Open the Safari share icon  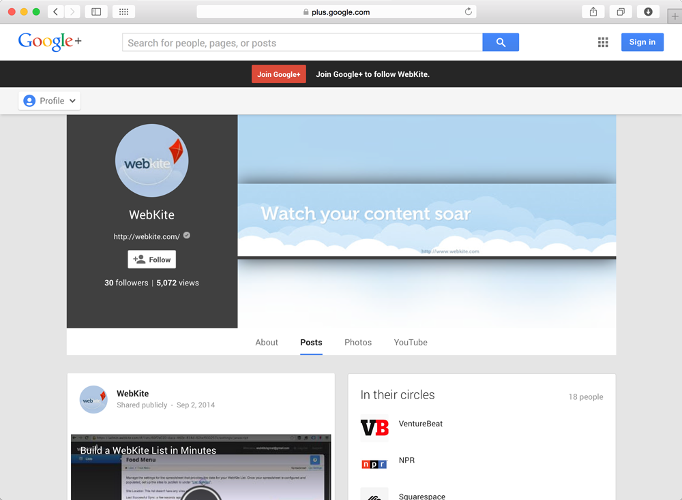[x=593, y=12]
